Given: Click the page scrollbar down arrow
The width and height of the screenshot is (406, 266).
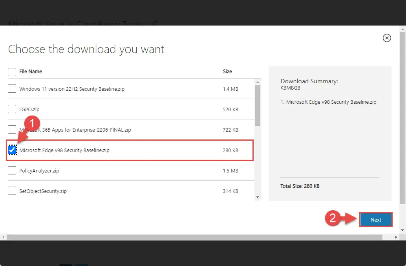Looking at the screenshot, I should tap(402, 230).
